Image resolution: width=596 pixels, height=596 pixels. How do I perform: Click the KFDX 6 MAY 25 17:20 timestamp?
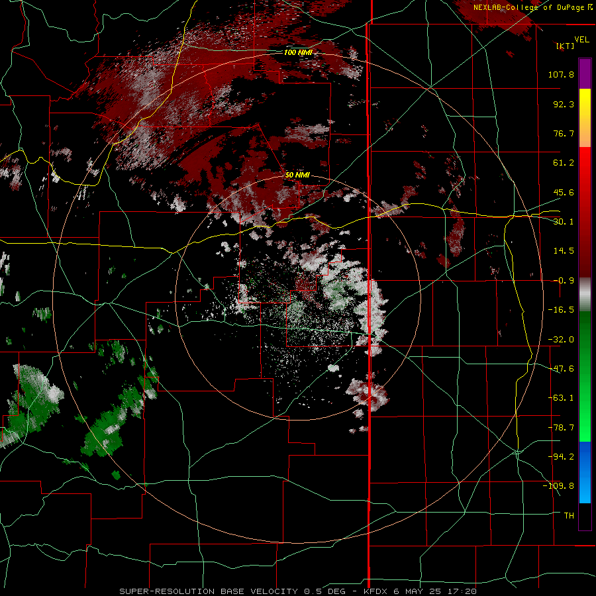coord(420,591)
